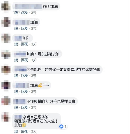Click 讚 under the last comment with crying emoji
Viewport: 130px width, 134px height.
click(x=16, y=131)
